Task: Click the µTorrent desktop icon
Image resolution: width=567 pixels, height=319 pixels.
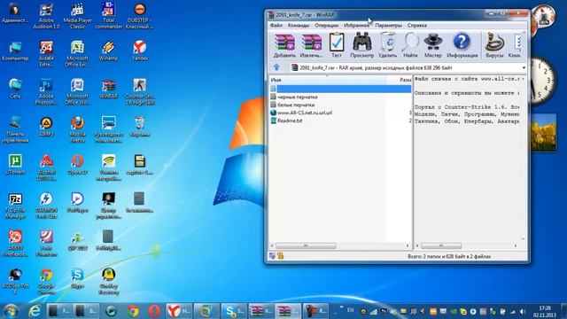Action: [15, 165]
